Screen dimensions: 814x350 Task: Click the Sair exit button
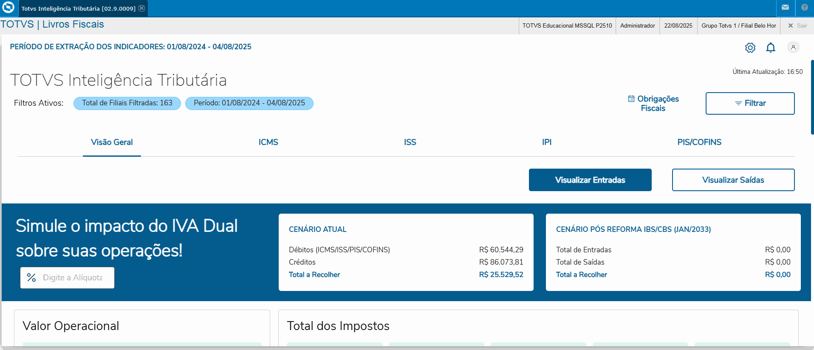coord(797,25)
